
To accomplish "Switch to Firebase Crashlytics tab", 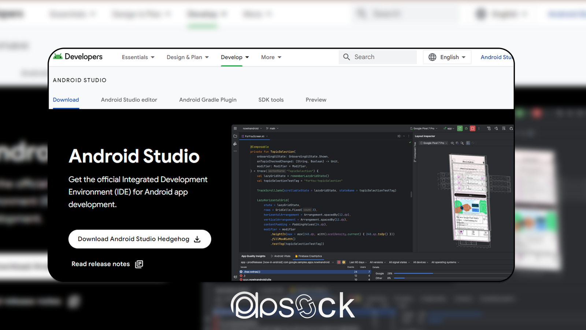I will (x=308, y=256).
